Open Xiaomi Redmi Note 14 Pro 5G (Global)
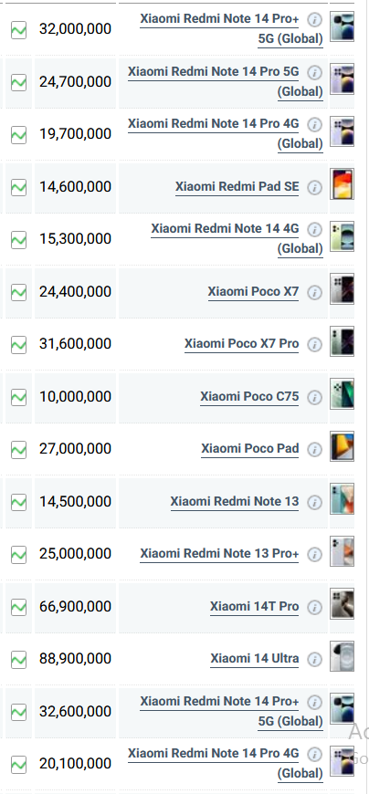Screen dimensions: 369x794 click(x=225, y=81)
